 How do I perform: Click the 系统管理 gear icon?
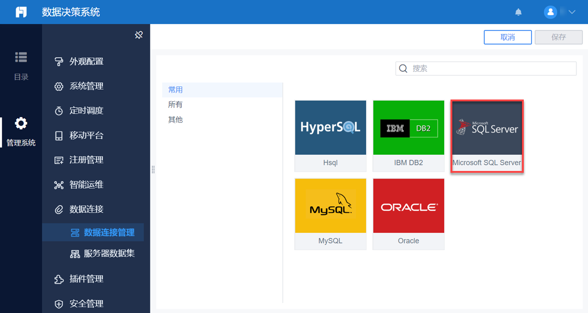pos(59,86)
